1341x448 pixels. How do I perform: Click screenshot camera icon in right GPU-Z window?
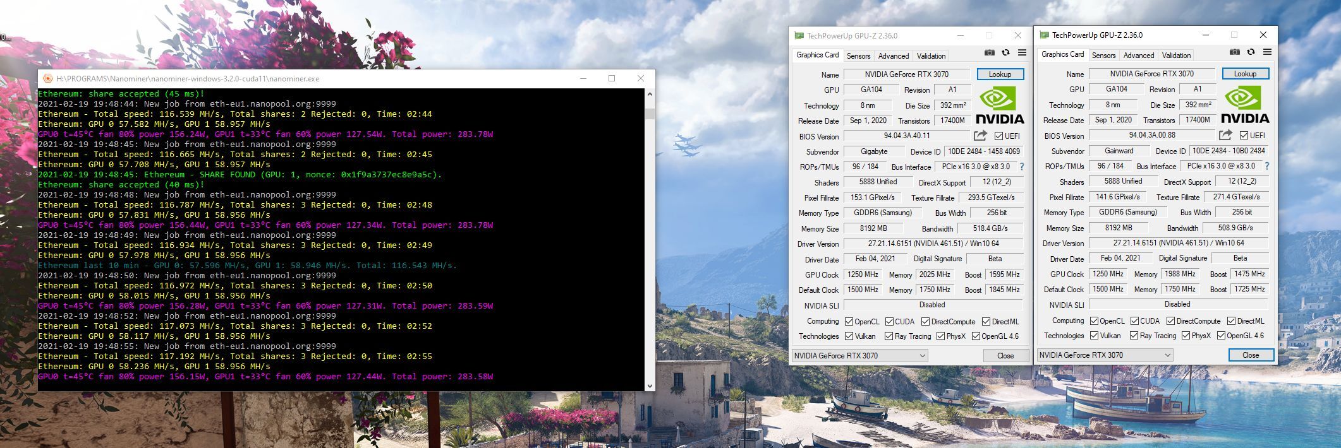[x=1235, y=52]
